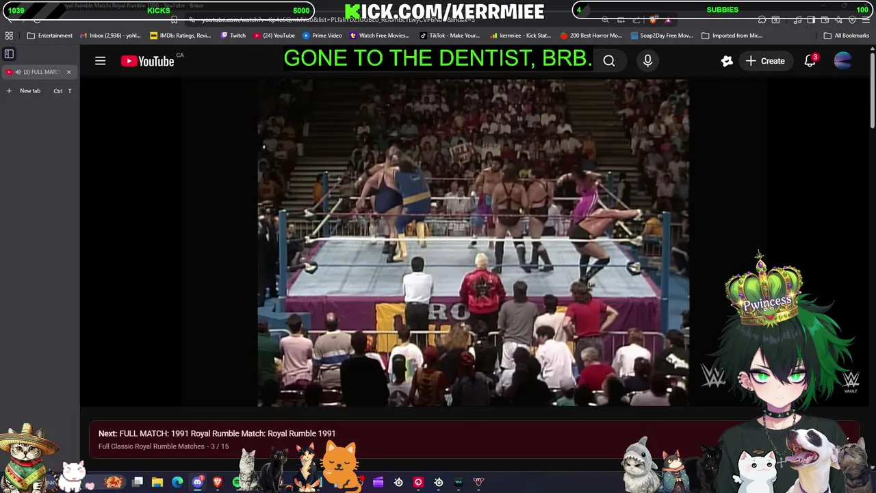Toggle the browser sidebar panel icon
Viewport: 876px width, 493px height.
coord(811,20)
